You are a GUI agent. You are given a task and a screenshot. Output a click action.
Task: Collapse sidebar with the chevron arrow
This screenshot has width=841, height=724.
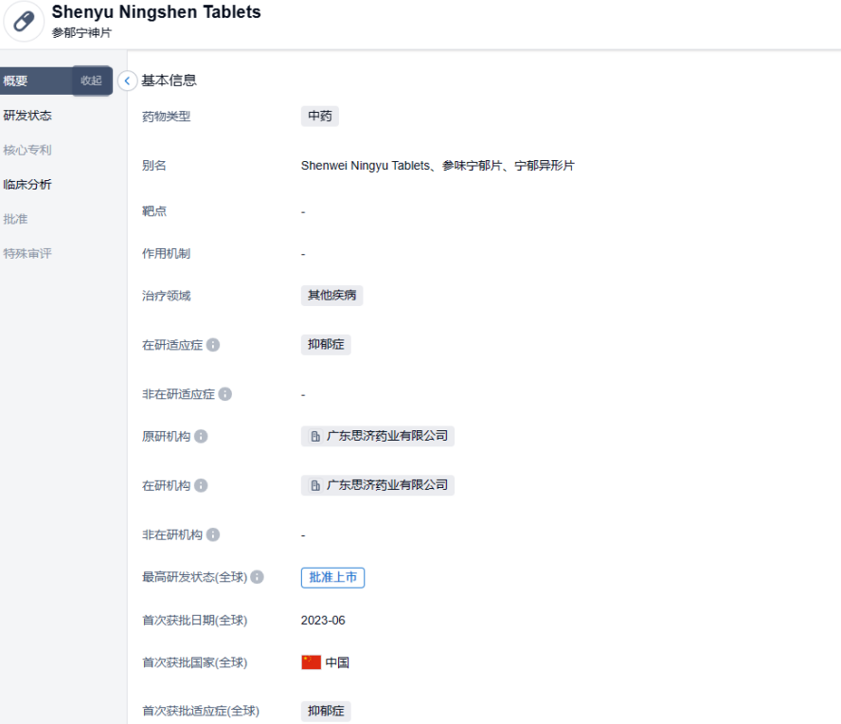point(128,81)
